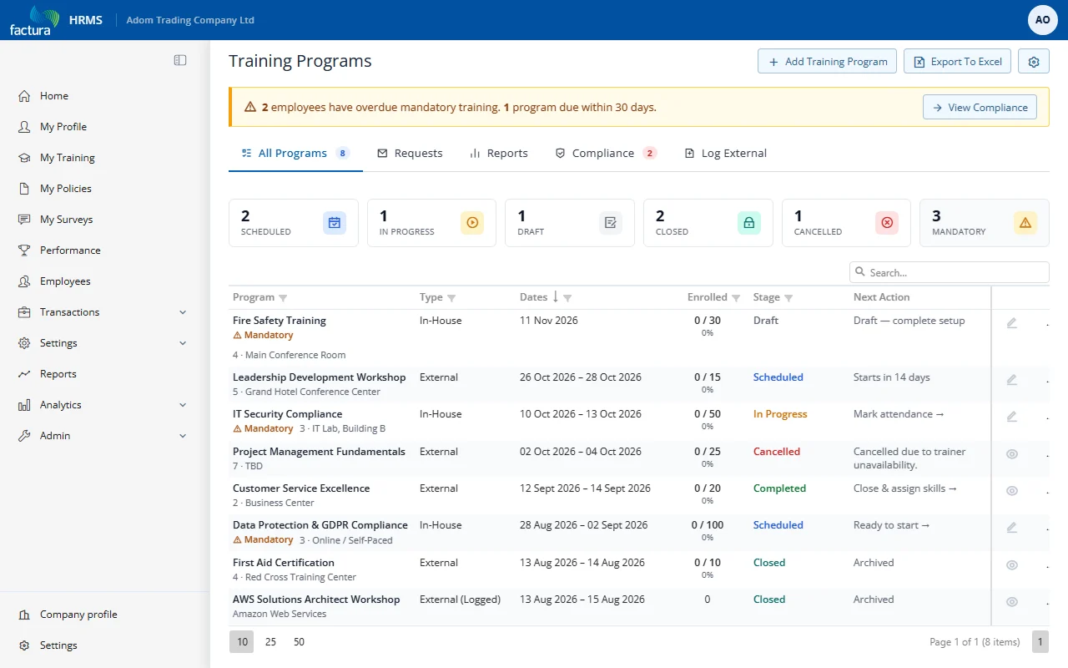Open the Stage column filter

coord(788,298)
